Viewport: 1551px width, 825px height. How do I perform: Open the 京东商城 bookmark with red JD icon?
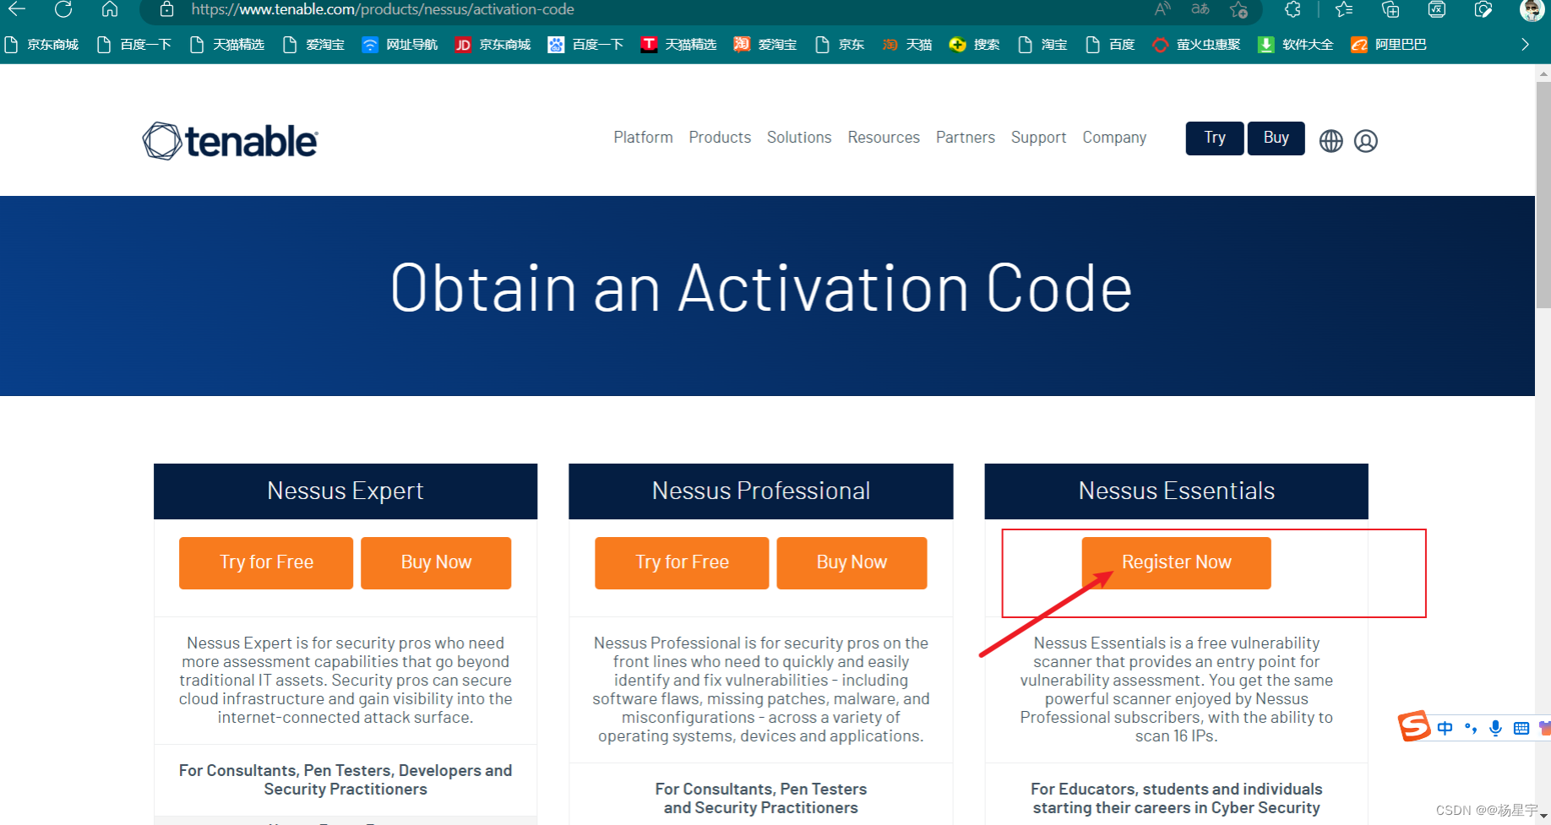click(493, 45)
